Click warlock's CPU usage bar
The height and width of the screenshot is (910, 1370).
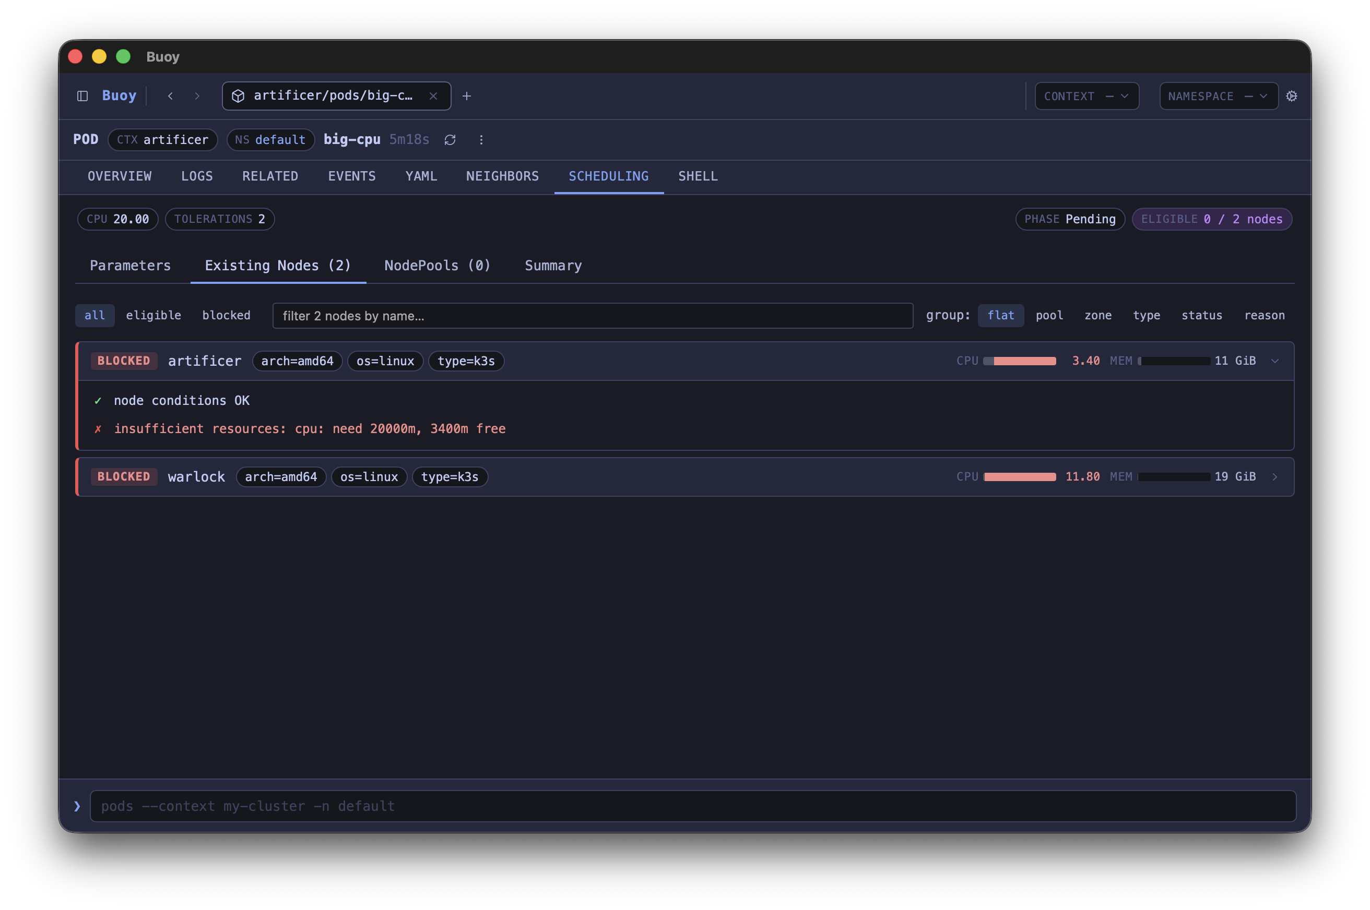point(1019,476)
